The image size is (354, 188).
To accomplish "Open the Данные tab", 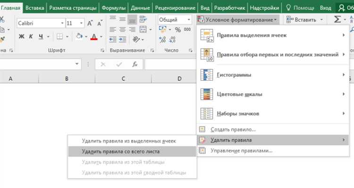I will coord(140,8).
